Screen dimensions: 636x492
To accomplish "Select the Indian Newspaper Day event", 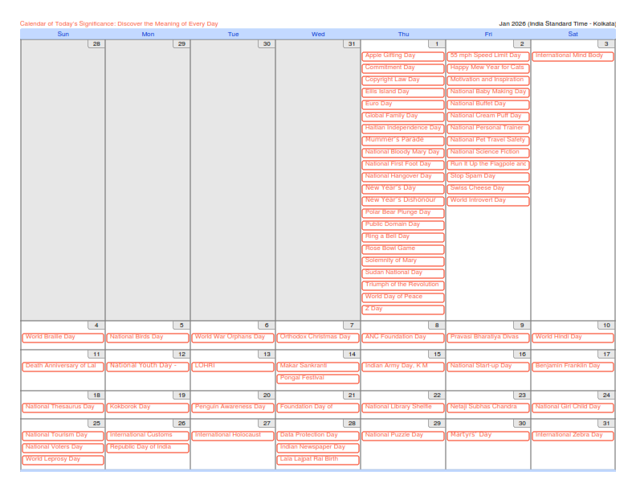I will [318, 447].
